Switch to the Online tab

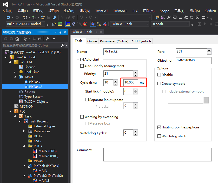click(92, 41)
